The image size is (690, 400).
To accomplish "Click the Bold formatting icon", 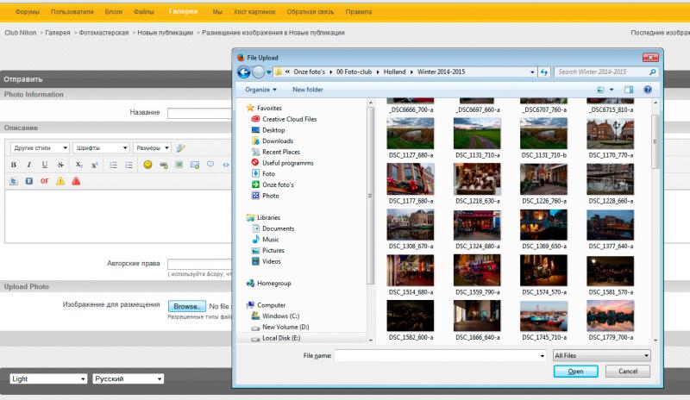I will point(13,165).
